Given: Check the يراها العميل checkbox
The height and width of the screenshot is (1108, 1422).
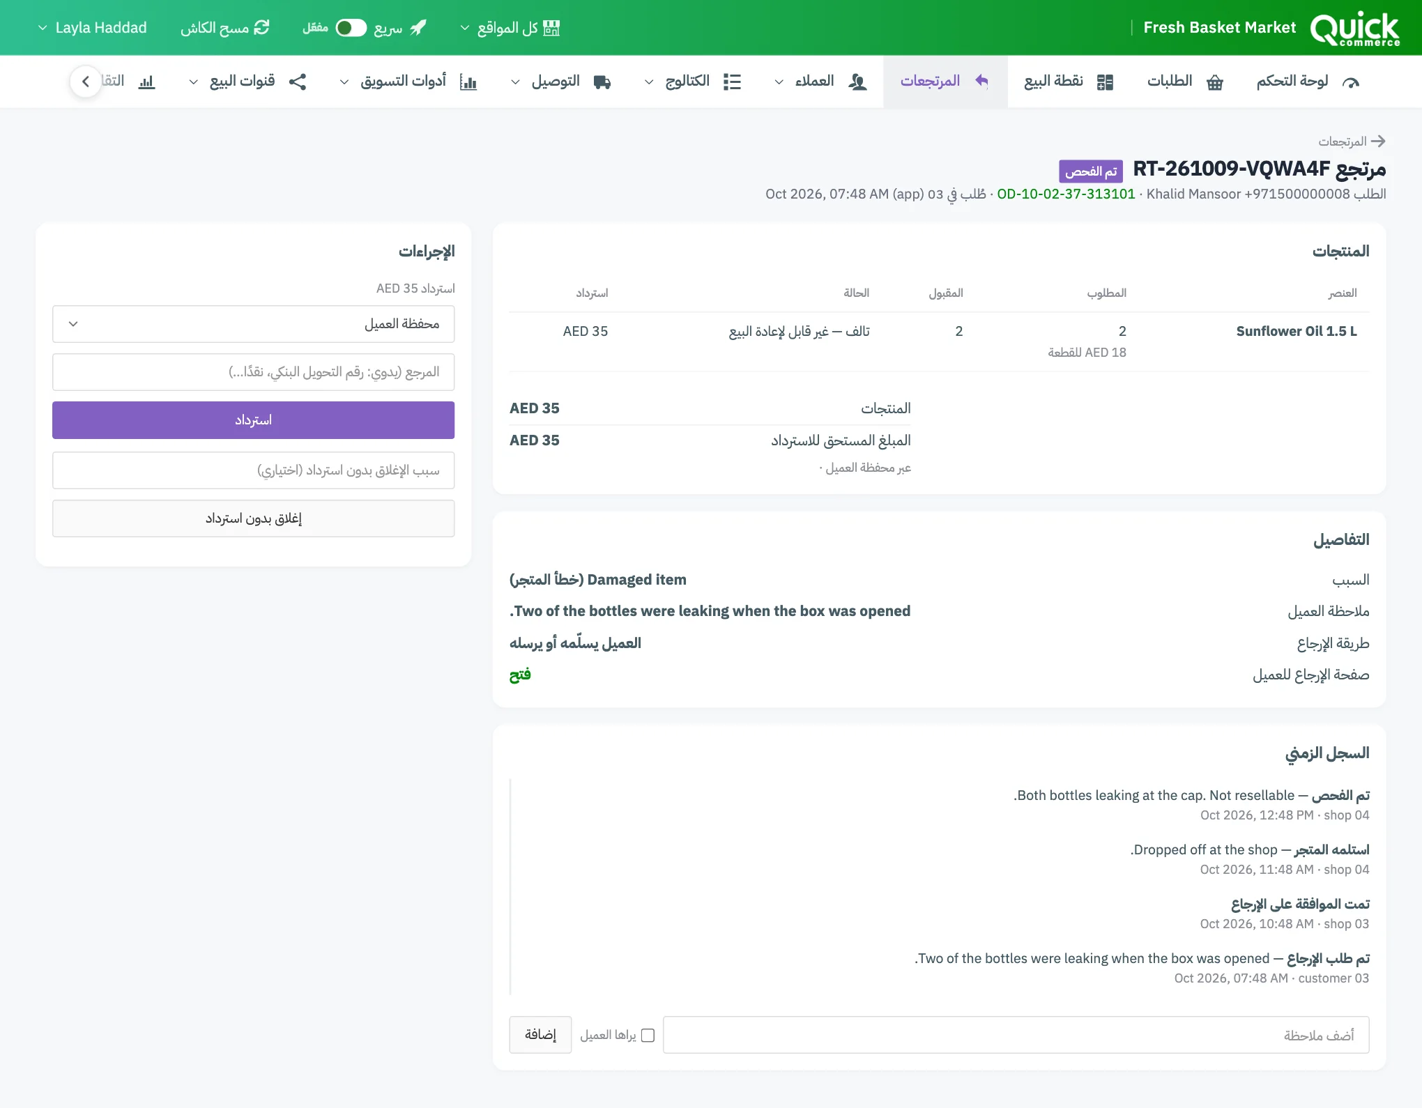Looking at the screenshot, I should click(x=648, y=1036).
